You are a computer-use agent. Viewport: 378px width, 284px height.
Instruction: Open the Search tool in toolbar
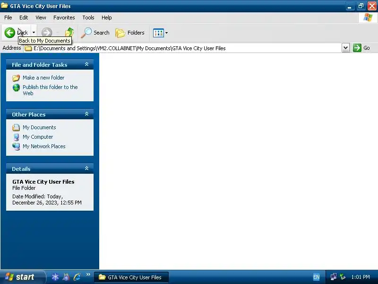95,33
